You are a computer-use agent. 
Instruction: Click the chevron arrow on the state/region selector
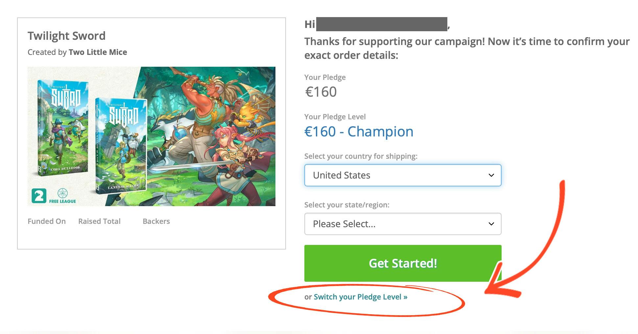[x=491, y=224]
